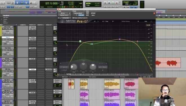This screenshot has width=186, height=106.
Task: Select the Grabber tool in Pro Tools
Action: point(26,3)
